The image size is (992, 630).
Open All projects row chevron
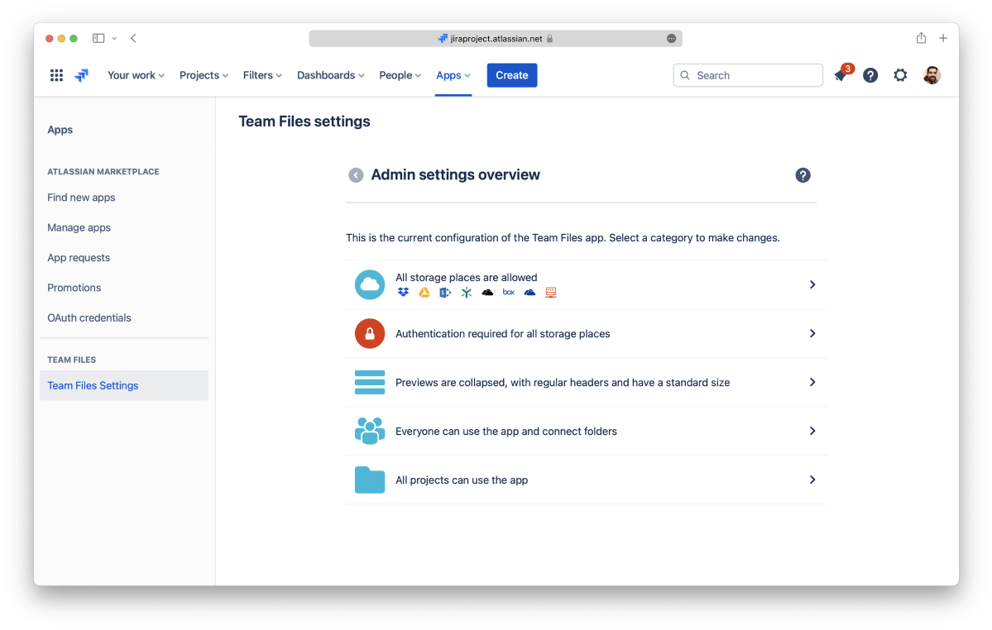[x=812, y=480]
